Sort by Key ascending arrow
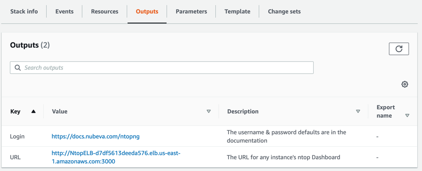The image size is (422, 171). [33, 111]
